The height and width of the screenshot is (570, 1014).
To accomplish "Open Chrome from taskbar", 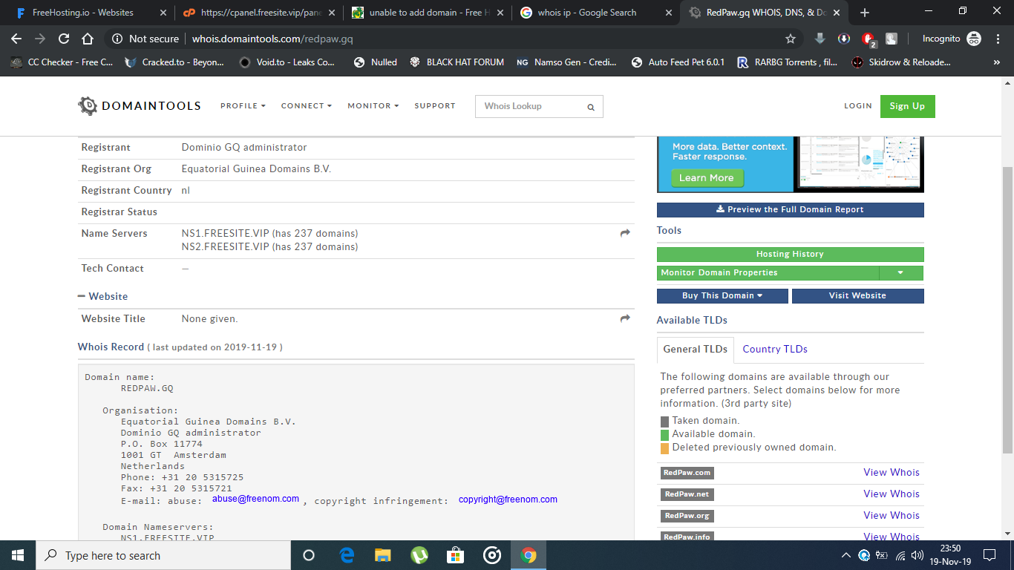I will pos(528,555).
